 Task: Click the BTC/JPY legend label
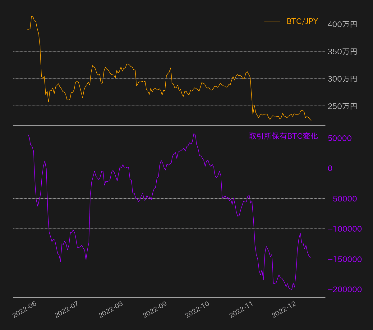[302, 21]
